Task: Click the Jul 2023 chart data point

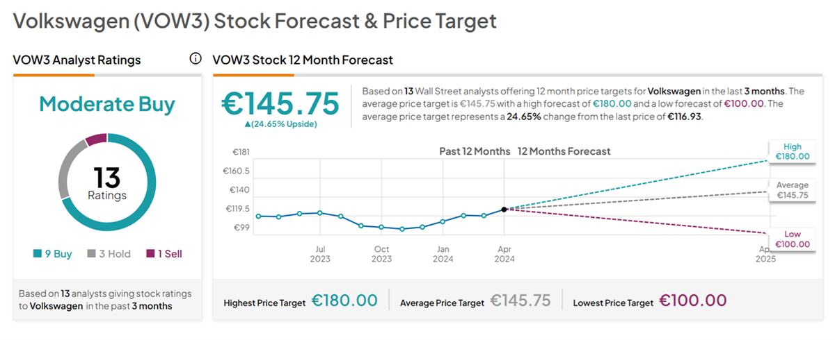Action: click(319, 212)
